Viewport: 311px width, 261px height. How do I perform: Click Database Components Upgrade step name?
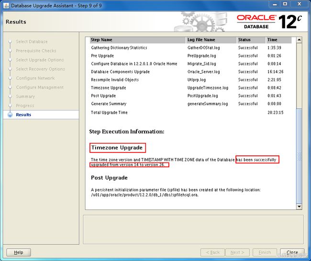click(120, 72)
